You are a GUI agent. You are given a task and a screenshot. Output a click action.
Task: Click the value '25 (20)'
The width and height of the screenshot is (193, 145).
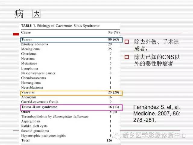click(113, 92)
